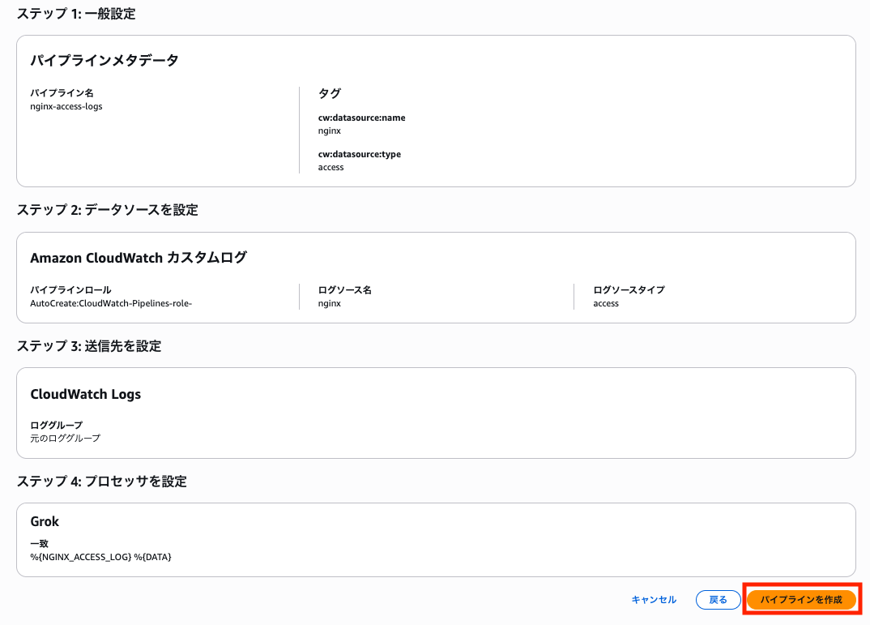Select the pipeline name nginx-access-logs

(x=67, y=105)
